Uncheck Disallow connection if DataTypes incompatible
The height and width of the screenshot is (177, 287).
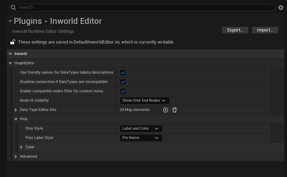122,82
